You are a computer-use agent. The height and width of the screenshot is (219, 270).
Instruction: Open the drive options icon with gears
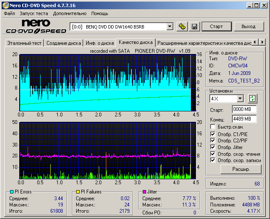182,26
